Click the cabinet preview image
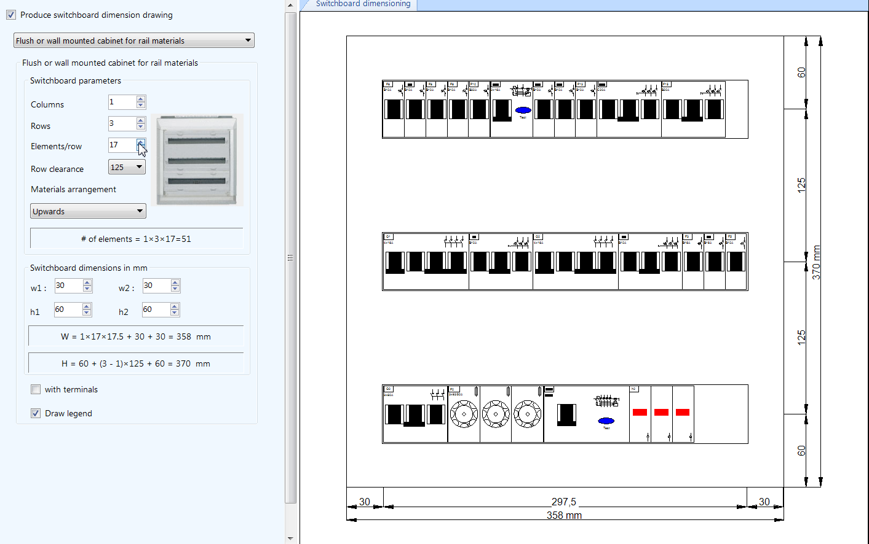869x544 pixels. pyautogui.click(x=197, y=160)
